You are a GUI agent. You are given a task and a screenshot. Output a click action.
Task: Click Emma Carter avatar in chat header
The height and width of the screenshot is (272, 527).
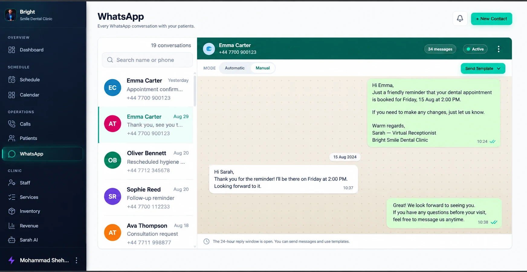[209, 49]
